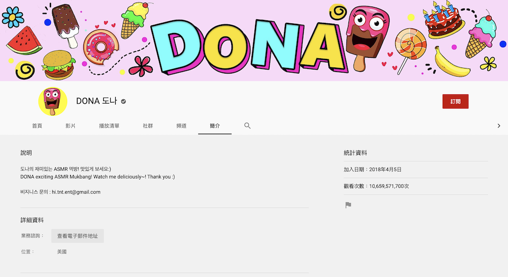Open the 播放清單 tab

[109, 125]
